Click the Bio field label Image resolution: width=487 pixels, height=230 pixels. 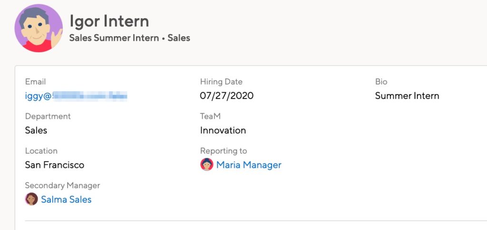pyautogui.click(x=381, y=82)
